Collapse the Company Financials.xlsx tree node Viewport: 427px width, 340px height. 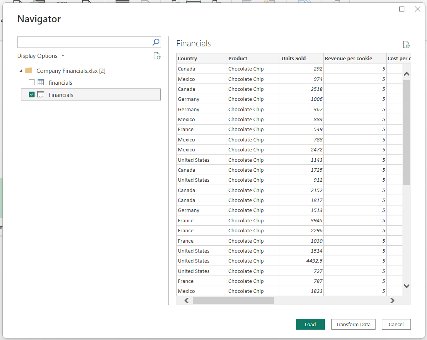(x=21, y=71)
